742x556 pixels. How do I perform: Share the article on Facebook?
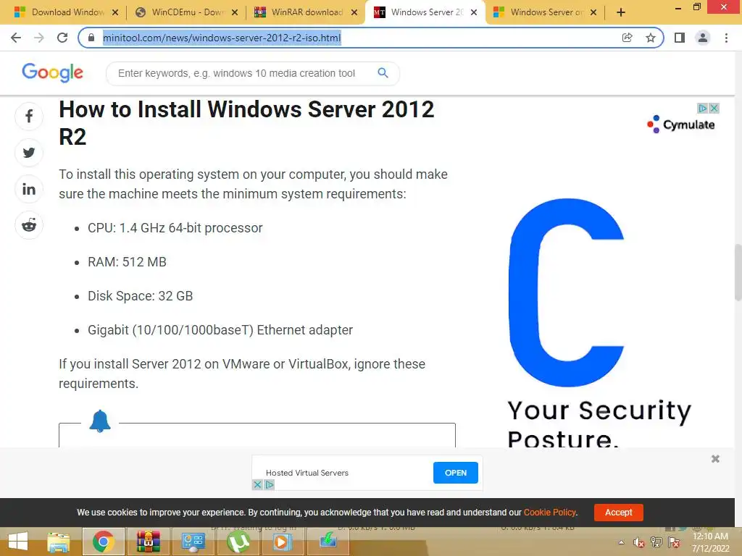coord(29,117)
